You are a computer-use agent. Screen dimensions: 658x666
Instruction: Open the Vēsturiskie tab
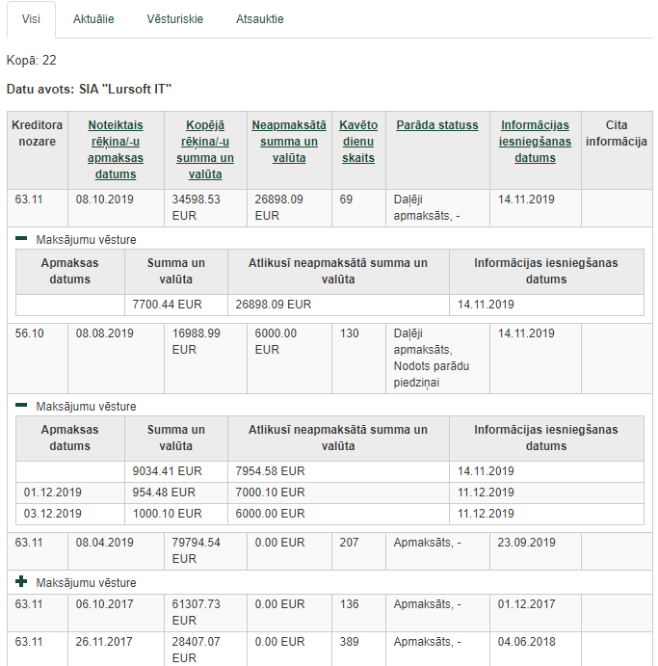(x=174, y=19)
